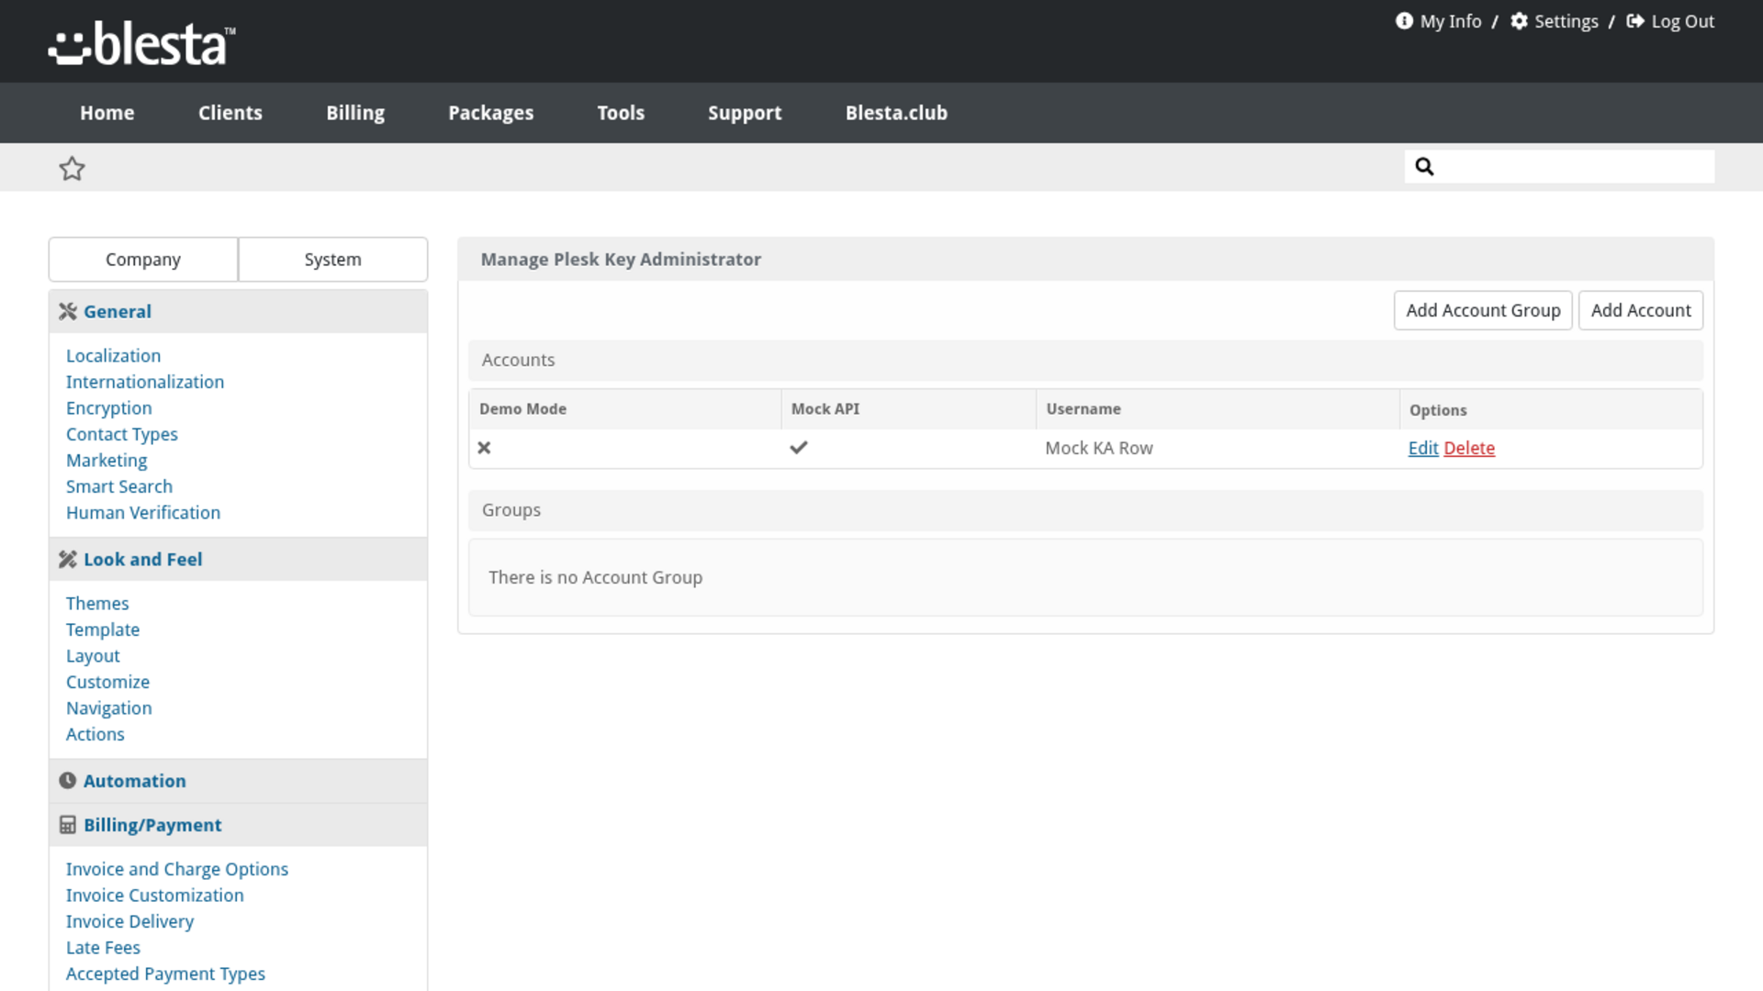Click the General tools icon
This screenshot has height=991, width=1763.
(x=68, y=311)
